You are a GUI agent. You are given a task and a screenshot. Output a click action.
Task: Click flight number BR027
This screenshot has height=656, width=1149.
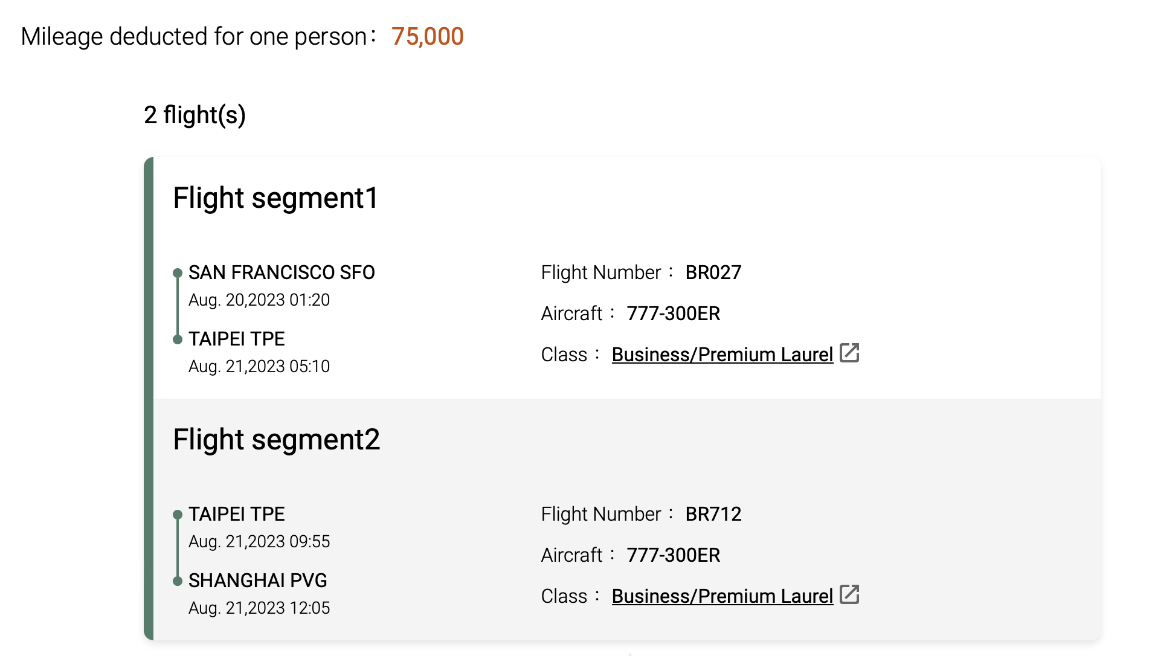[713, 272]
